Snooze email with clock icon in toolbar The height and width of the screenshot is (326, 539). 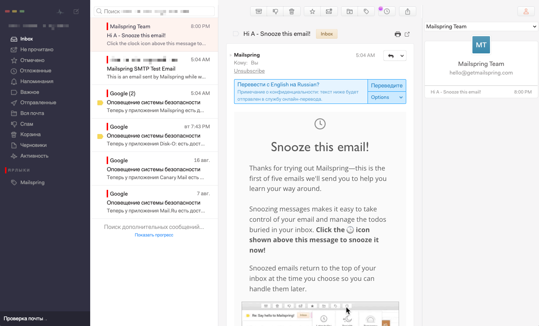point(387,11)
